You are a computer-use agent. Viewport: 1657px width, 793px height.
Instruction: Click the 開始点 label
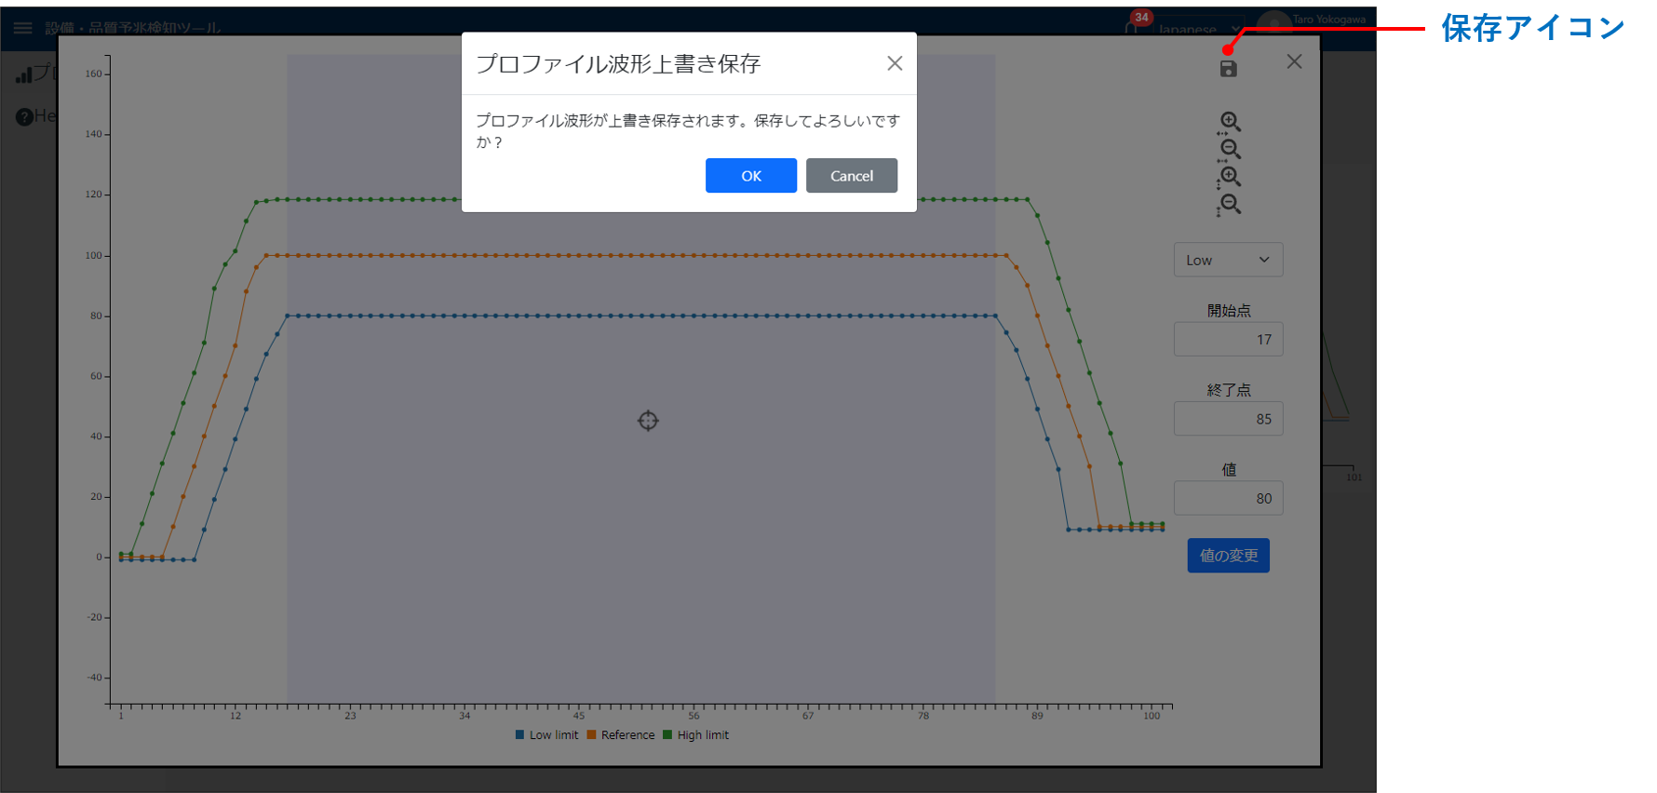1229,311
